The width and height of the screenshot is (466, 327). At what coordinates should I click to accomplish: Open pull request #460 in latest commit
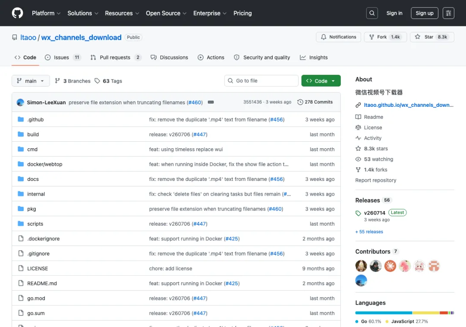pyautogui.click(x=195, y=103)
